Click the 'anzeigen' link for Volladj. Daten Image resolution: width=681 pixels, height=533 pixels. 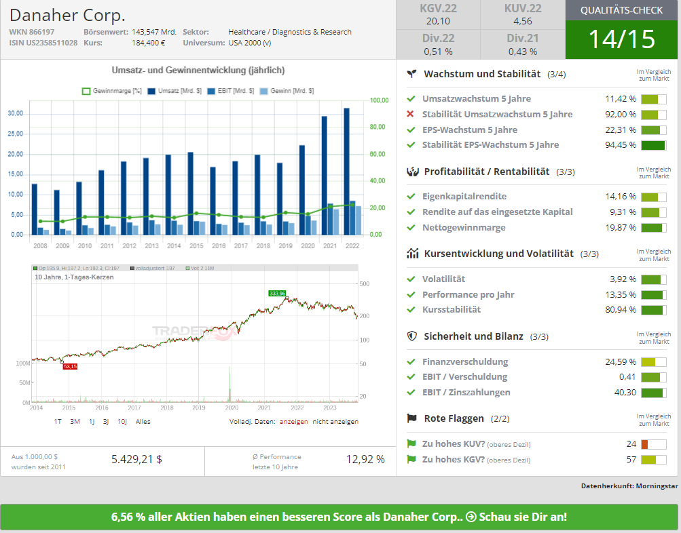pos(293,421)
